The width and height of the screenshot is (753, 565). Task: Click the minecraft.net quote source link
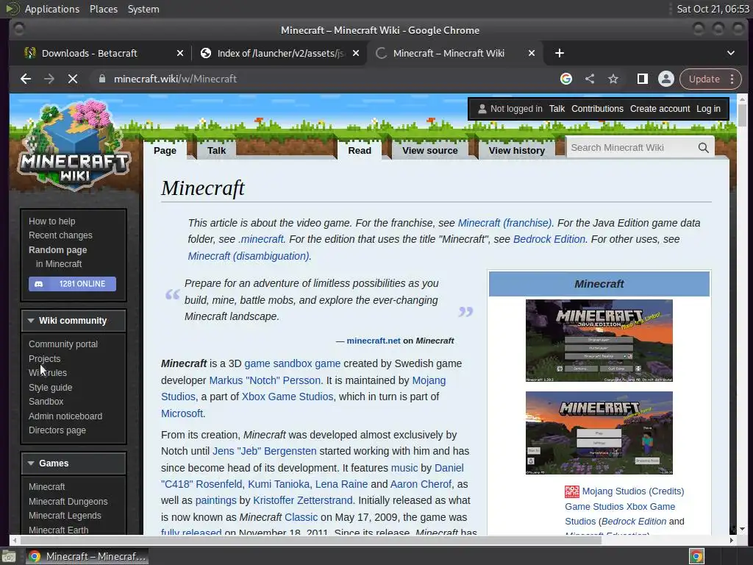pos(373,341)
